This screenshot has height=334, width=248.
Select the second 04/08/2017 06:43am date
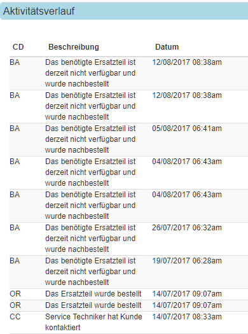tap(187, 195)
